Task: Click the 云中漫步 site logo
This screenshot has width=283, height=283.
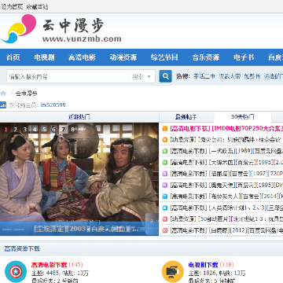Action: (61, 29)
